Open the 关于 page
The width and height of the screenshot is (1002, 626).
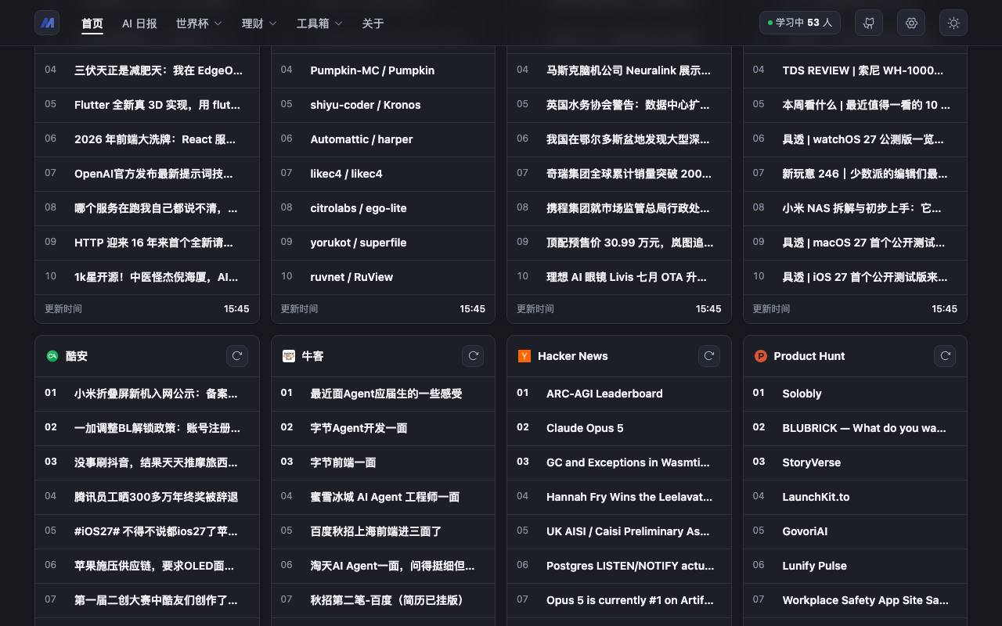(x=373, y=23)
